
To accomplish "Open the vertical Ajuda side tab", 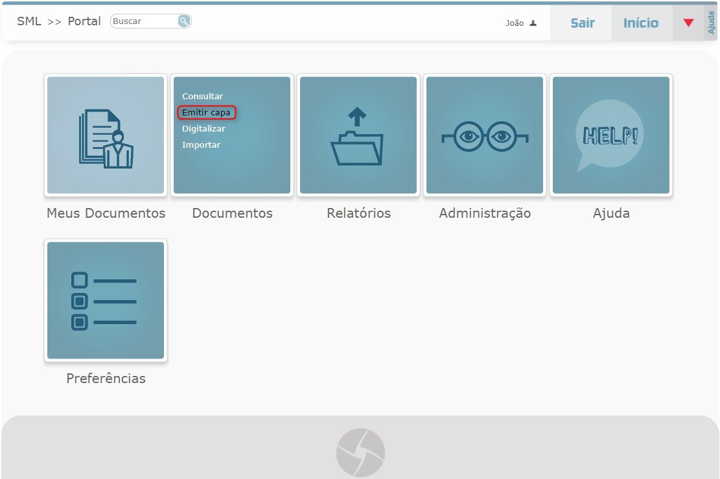I will click(x=711, y=22).
